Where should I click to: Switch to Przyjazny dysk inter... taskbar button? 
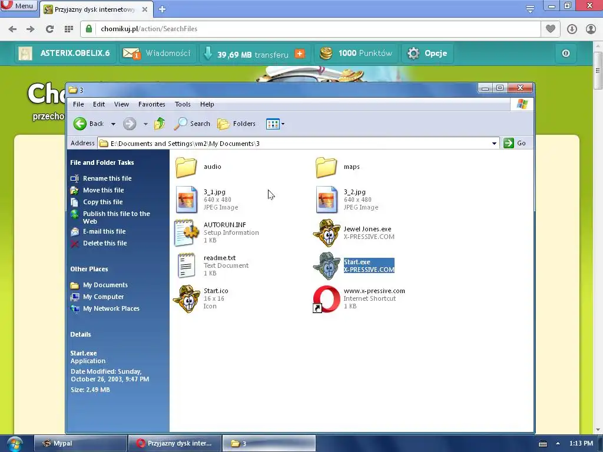click(175, 444)
